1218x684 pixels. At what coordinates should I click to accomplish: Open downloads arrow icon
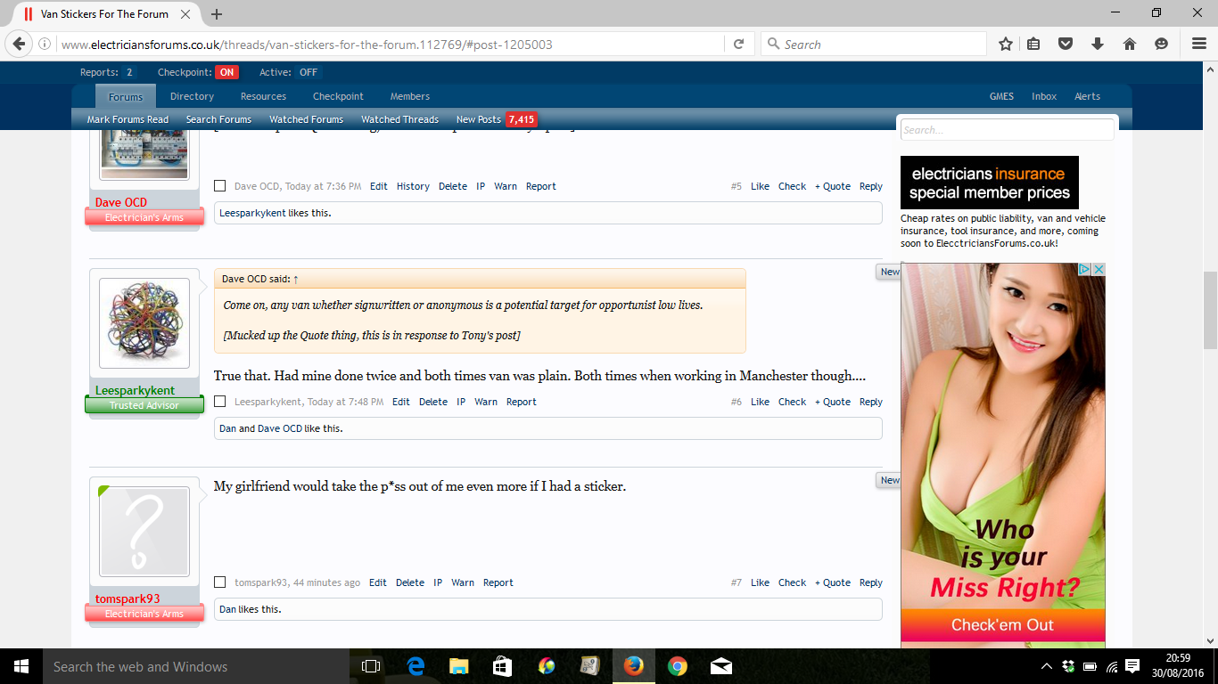[1098, 44]
